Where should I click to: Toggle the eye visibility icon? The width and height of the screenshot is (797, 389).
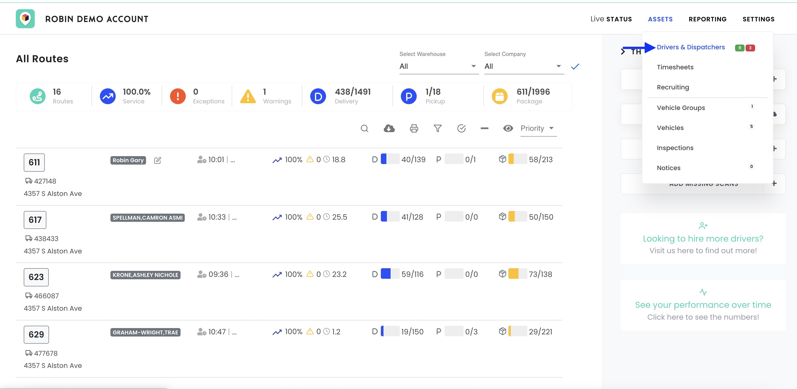tap(508, 128)
